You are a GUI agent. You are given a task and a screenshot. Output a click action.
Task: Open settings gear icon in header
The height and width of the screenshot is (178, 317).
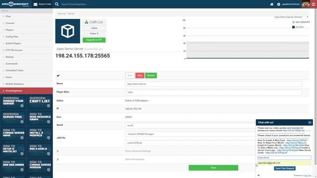[x=278, y=4]
